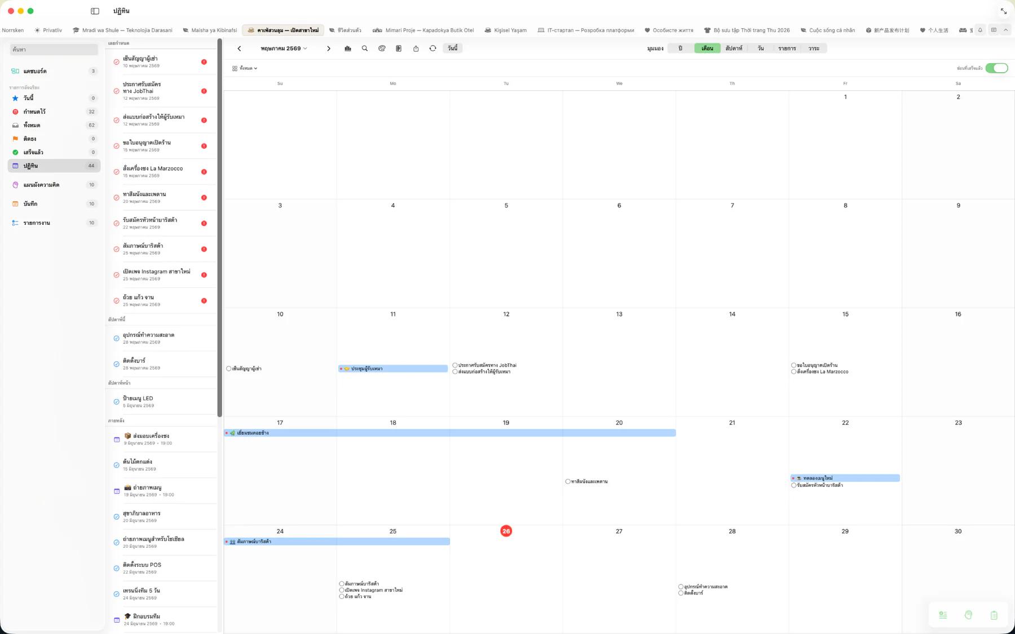This screenshot has height=634, width=1015.
Task: Click the ค้นหา search field
Action: pos(54,50)
